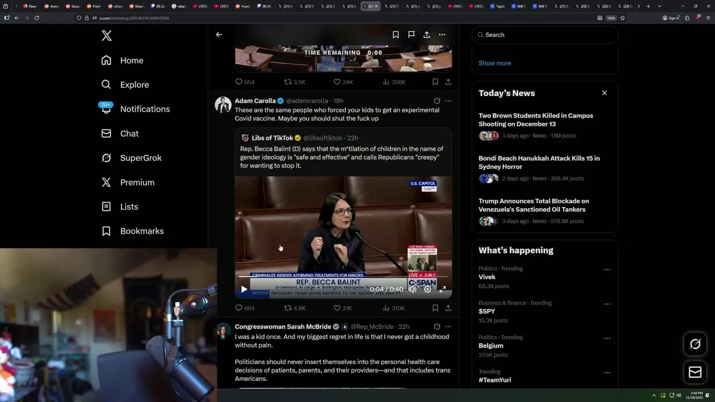Share the post with 358K views
Screen dimensions: 715x402
point(448,82)
